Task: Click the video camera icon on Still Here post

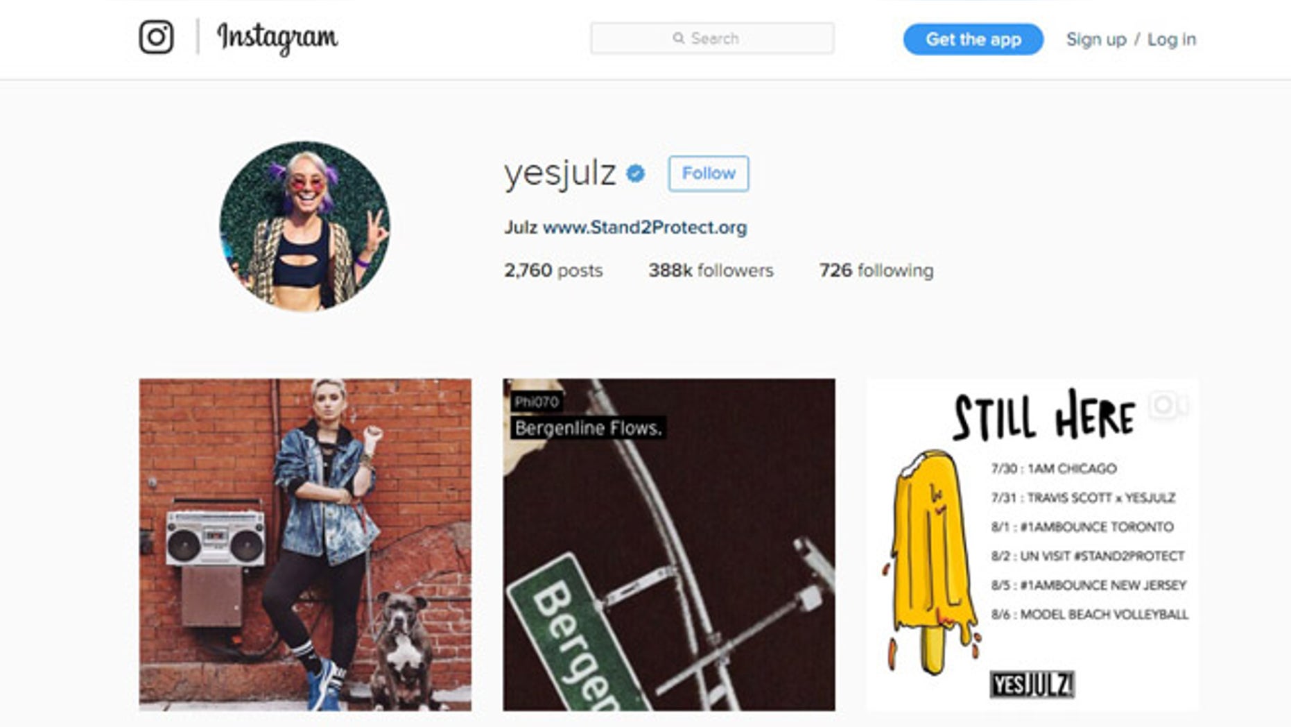Action: pyautogui.click(x=1168, y=404)
